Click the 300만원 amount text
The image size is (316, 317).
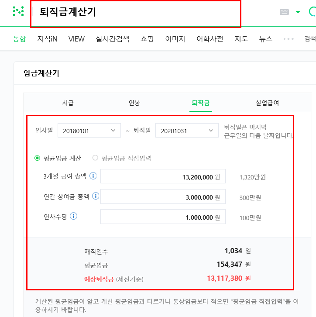[250, 197]
